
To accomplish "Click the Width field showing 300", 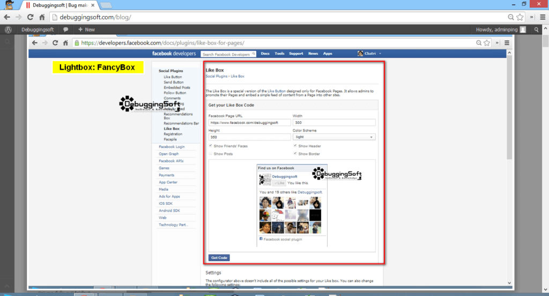I will pos(334,123).
